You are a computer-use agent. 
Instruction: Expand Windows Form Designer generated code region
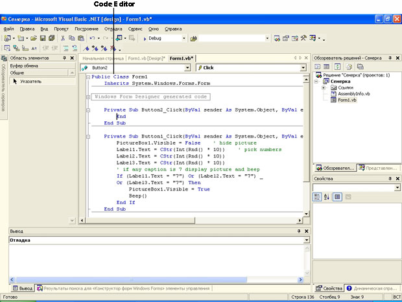pos(88,97)
